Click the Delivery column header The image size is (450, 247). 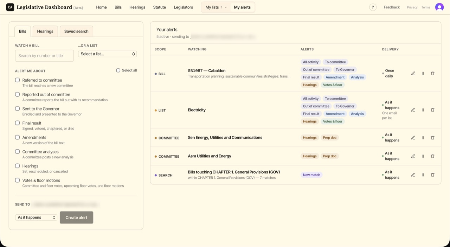pos(390,49)
